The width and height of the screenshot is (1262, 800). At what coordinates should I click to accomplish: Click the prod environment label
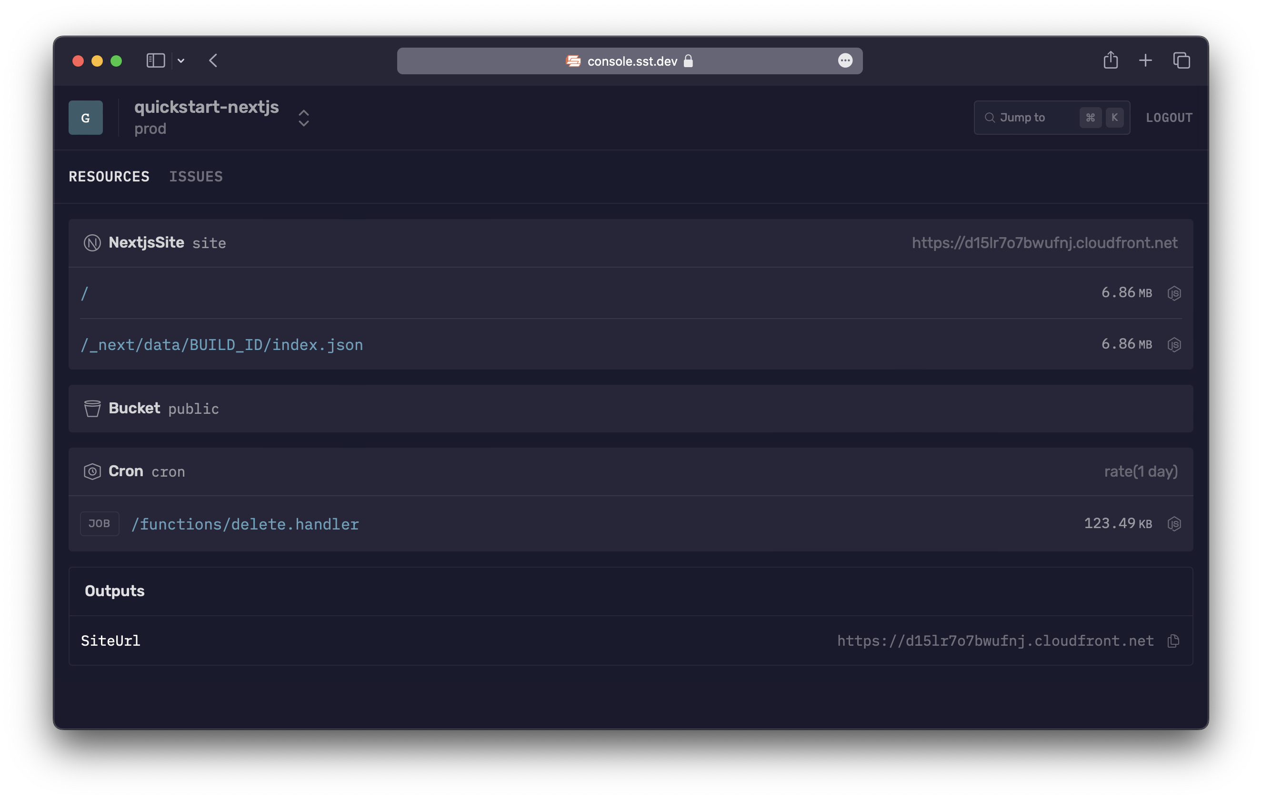(149, 128)
